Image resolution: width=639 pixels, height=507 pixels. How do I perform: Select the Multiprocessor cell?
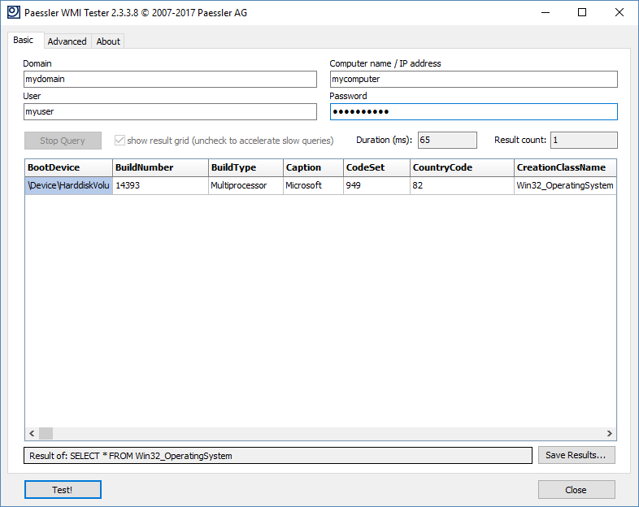(x=246, y=186)
